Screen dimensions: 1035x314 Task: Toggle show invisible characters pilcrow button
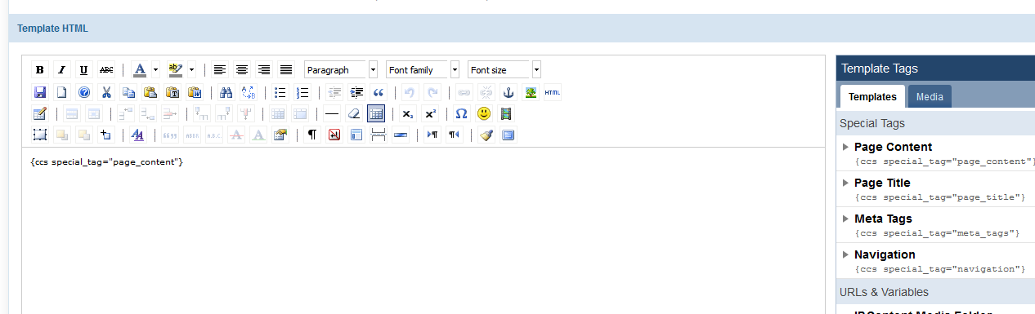click(x=311, y=135)
